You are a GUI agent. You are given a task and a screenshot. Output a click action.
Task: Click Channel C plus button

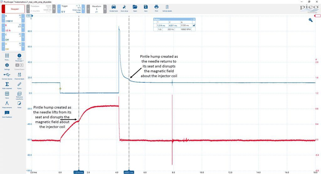tap(23, 37)
